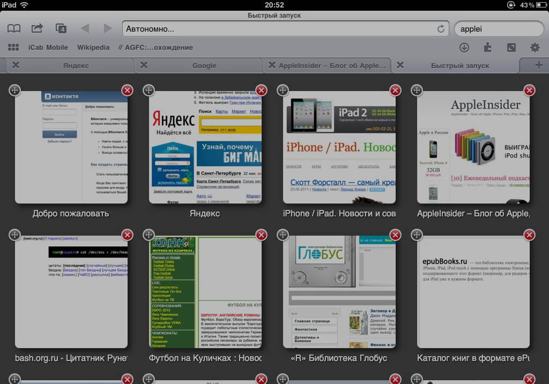The image size is (549, 384).
Task: Remove the Яндекс quick start tile
Action: coord(261,90)
